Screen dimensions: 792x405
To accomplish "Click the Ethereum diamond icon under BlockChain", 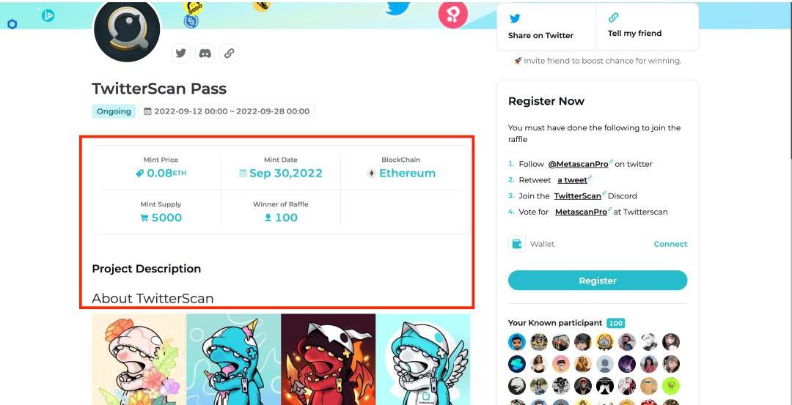I will pyautogui.click(x=371, y=174).
